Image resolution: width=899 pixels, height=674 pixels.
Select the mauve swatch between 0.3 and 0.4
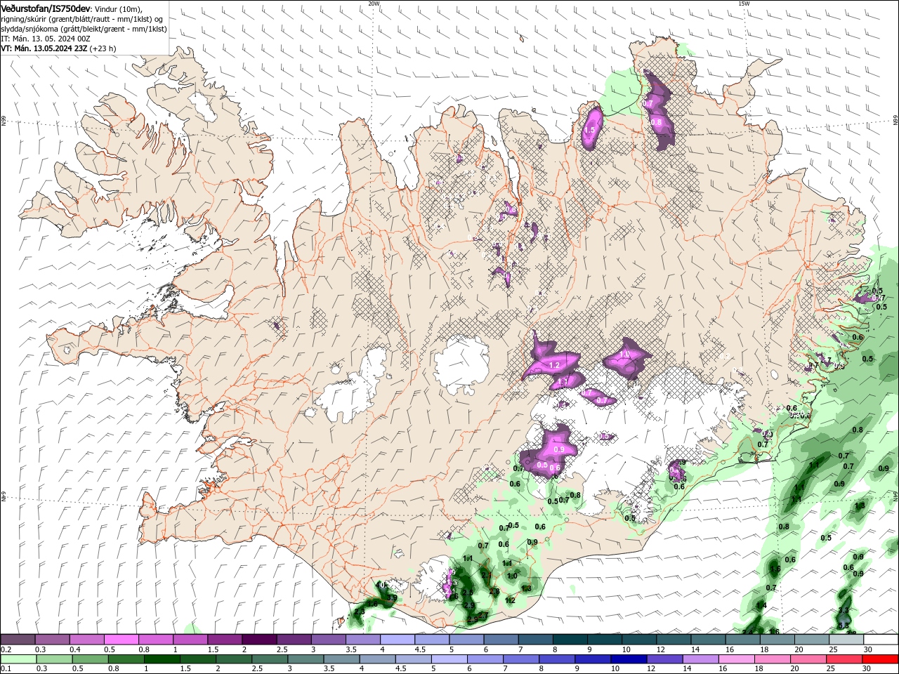coord(53,639)
